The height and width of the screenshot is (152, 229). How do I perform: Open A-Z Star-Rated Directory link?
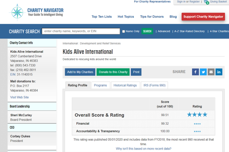(x=190, y=31)
